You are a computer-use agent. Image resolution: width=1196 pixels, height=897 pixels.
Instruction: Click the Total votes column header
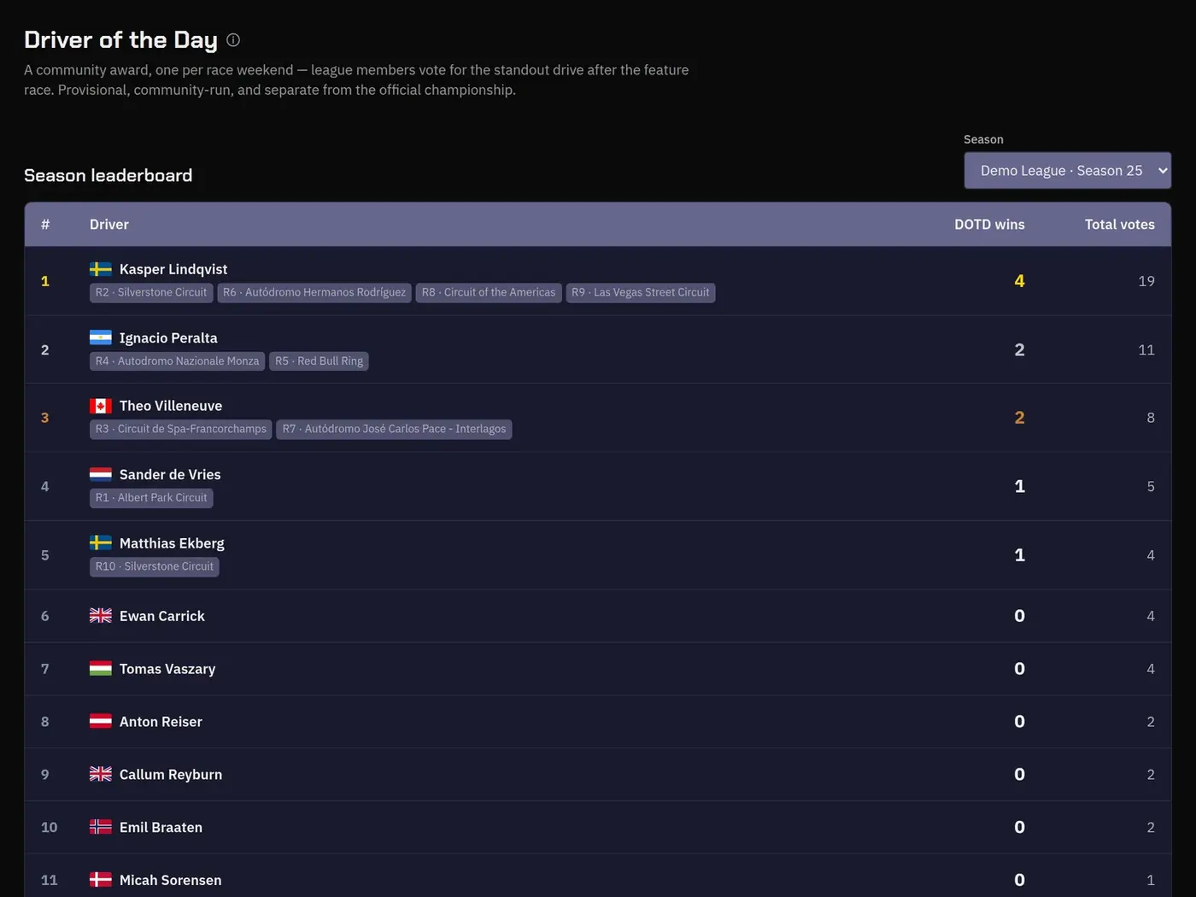click(x=1120, y=225)
